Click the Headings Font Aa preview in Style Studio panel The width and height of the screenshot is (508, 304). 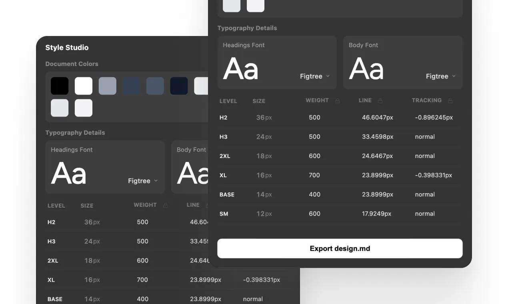[x=68, y=173]
